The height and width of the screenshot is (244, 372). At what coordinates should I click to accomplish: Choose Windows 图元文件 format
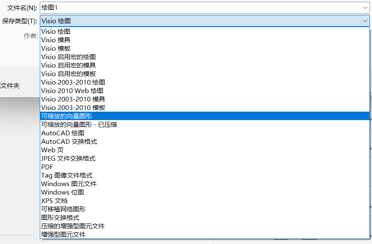[x=205, y=184]
